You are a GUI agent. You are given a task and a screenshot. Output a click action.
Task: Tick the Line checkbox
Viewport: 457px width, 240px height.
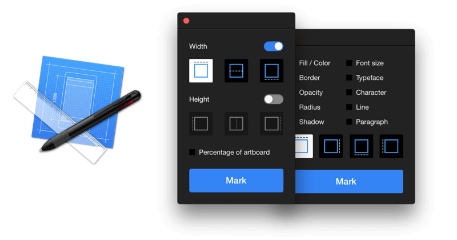pyautogui.click(x=349, y=107)
